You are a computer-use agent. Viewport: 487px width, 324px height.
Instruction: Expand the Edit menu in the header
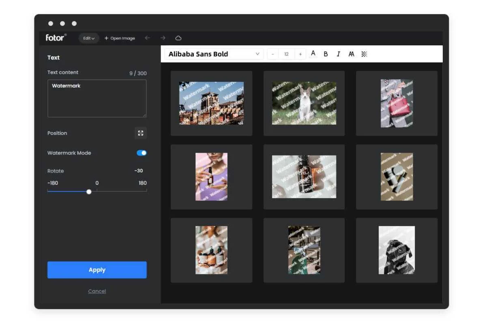(88, 38)
